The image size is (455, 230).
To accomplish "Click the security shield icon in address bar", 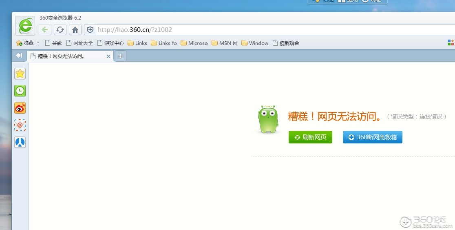I will 90,29.
